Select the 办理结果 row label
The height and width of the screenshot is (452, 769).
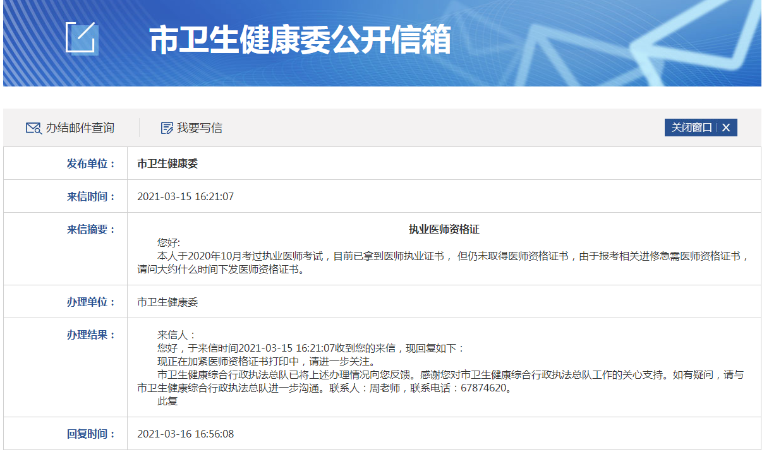[x=91, y=335]
